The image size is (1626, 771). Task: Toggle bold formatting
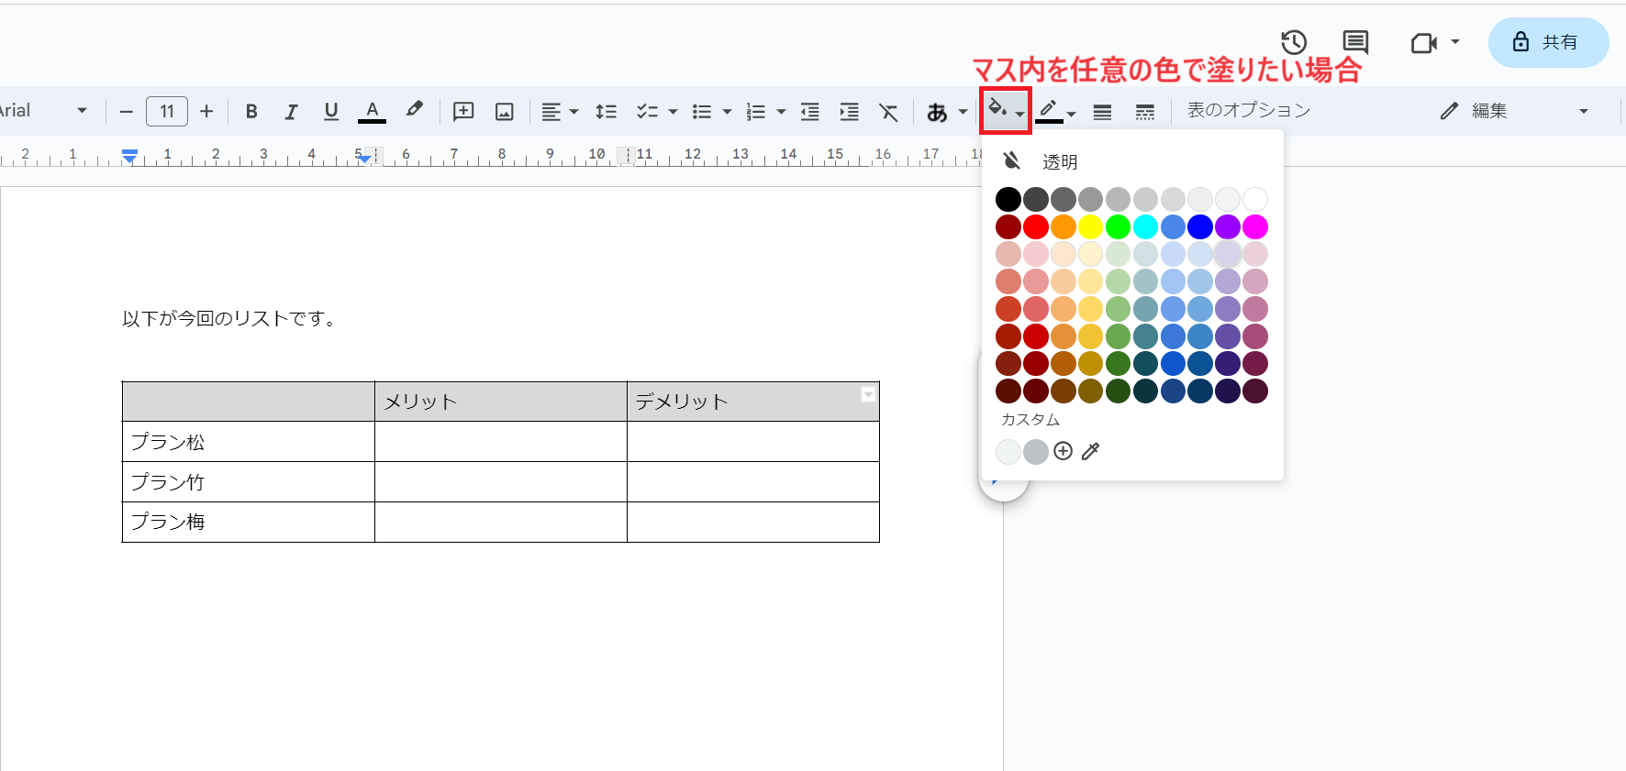tap(251, 112)
